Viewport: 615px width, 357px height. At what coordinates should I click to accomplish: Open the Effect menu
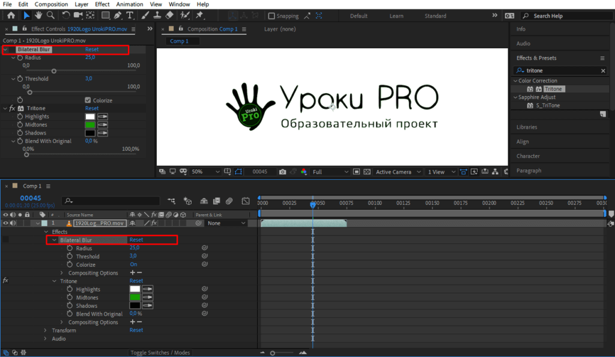coord(102,4)
